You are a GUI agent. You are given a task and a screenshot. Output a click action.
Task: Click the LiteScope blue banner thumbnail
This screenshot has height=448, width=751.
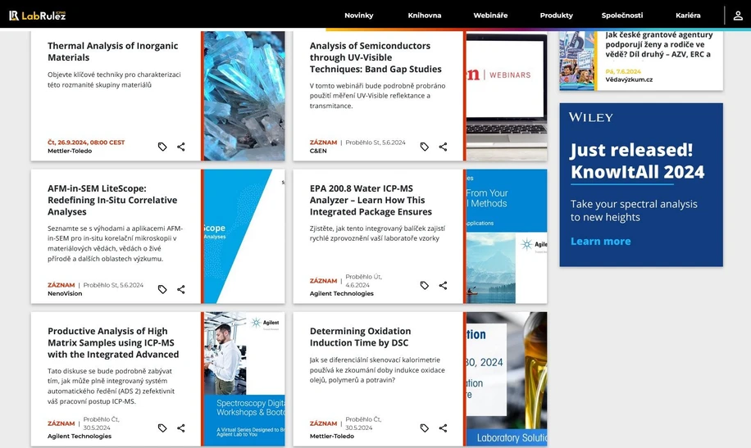[x=243, y=236]
